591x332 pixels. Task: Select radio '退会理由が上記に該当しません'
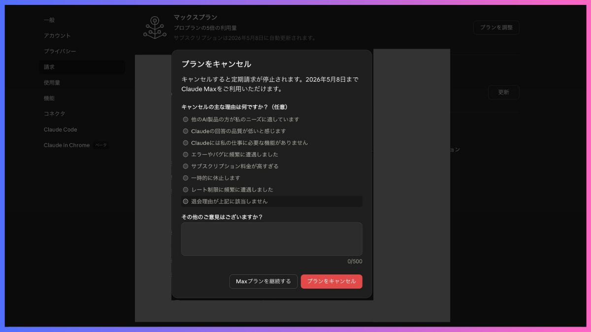pyautogui.click(x=186, y=202)
